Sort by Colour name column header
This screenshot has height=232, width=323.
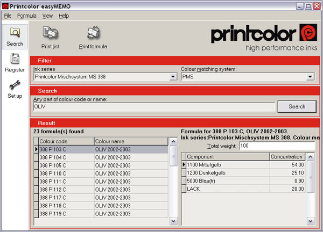(x=131, y=141)
